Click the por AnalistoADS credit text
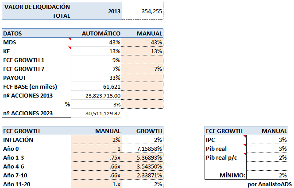The height and width of the screenshot is (188, 294). tap(270, 184)
